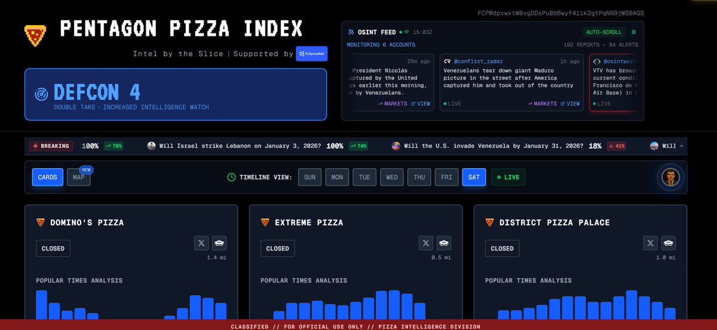The height and width of the screenshot is (330, 717).
Task: Click the EXTREME PIZZA card title
Action: click(x=309, y=223)
